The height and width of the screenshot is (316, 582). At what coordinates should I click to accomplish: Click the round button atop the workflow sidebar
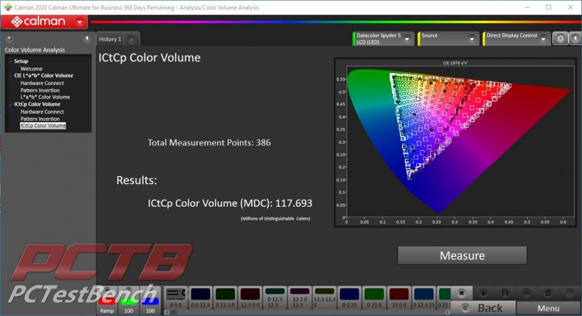9,38
